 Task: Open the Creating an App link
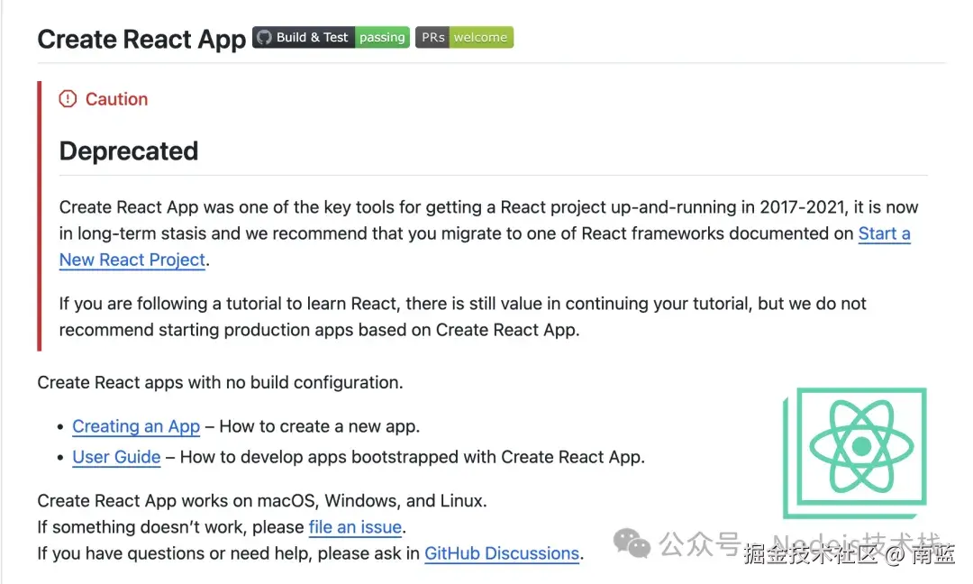[136, 426]
